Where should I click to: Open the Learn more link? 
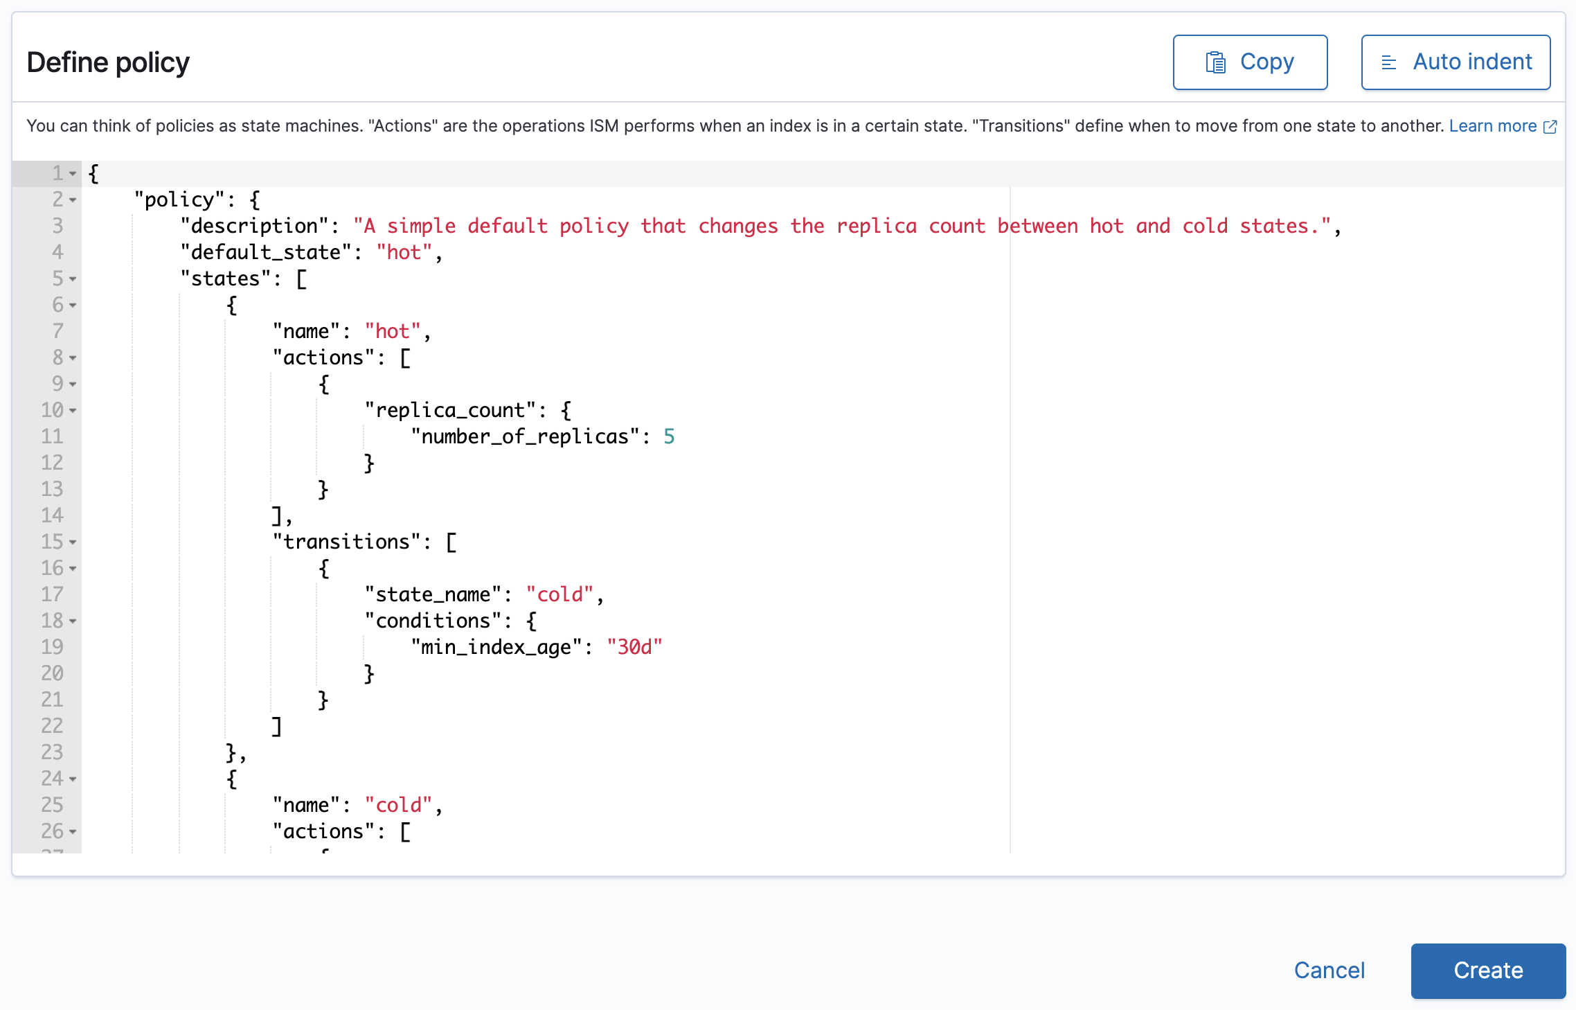click(x=1492, y=126)
